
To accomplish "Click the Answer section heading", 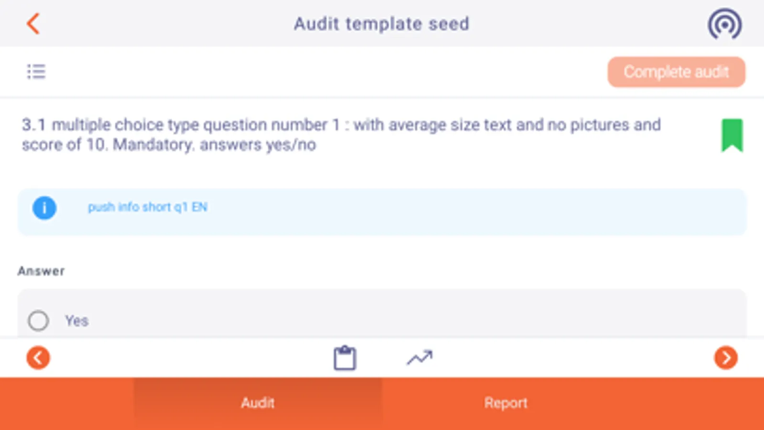I will (41, 271).
